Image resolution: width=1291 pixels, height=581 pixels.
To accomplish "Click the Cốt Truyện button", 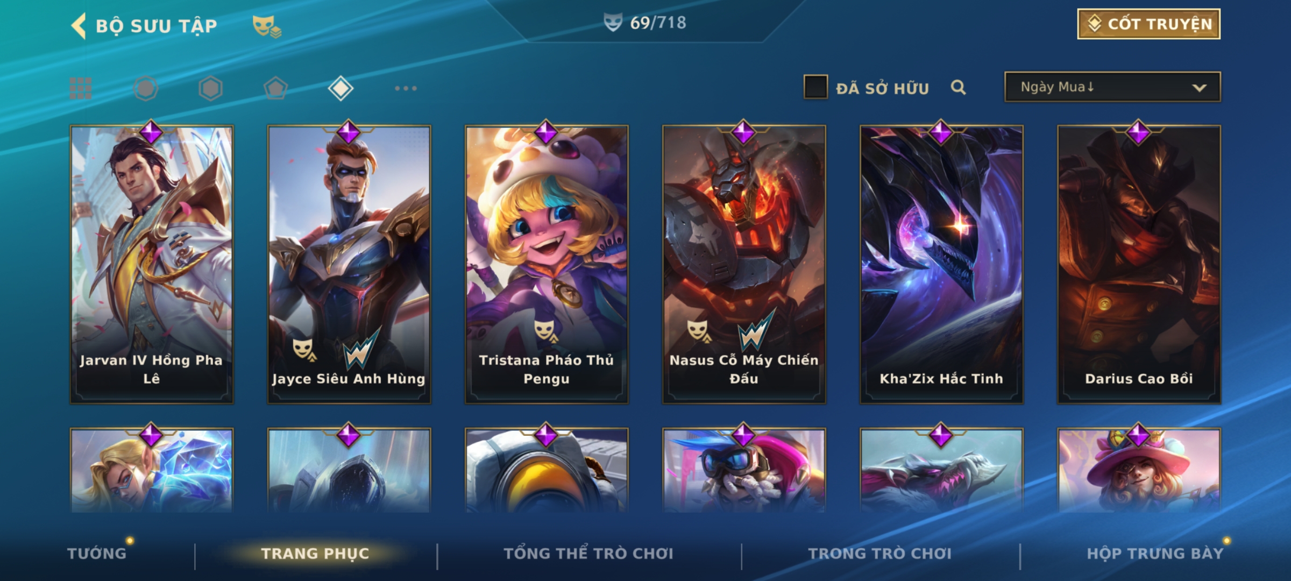I will pyautogui.click(x=1148, y=24).
